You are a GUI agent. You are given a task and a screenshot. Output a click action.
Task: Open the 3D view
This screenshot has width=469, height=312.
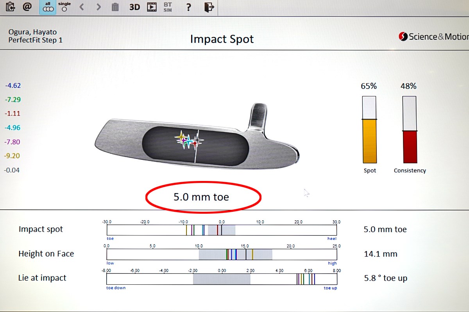pyautogui.click(x=134, y=7)
